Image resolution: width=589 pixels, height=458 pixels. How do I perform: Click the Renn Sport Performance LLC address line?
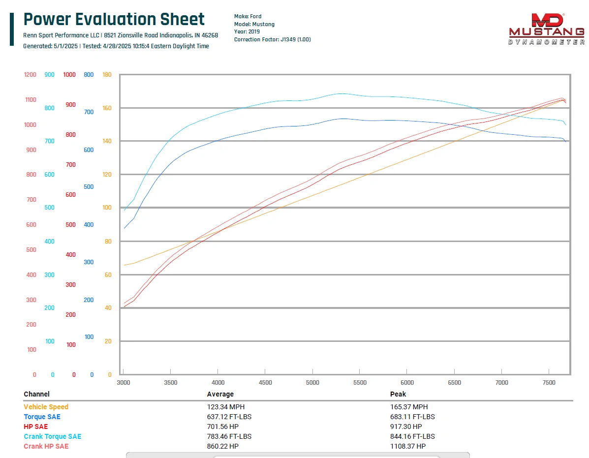coord(121,35)
